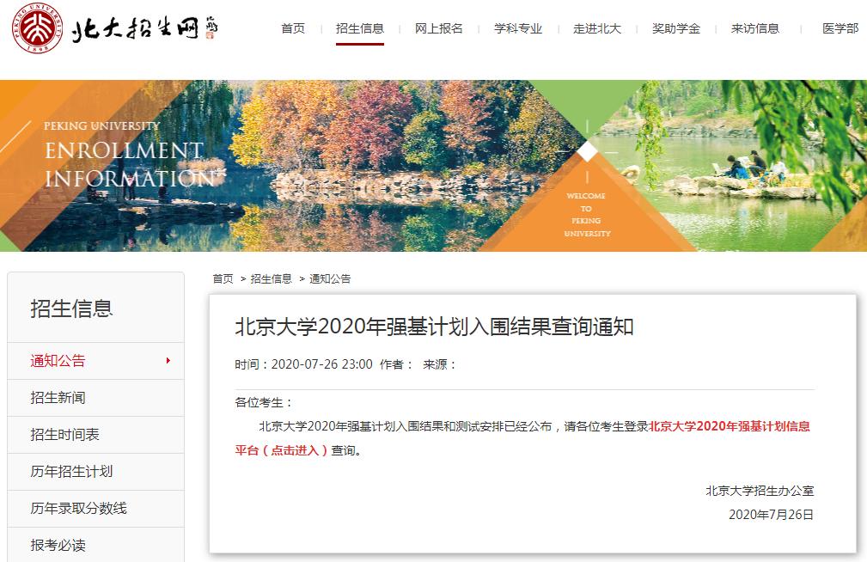867x562 pixels.
Task: Click the white diamond on the banner
Action: click(x=587, y=152)
